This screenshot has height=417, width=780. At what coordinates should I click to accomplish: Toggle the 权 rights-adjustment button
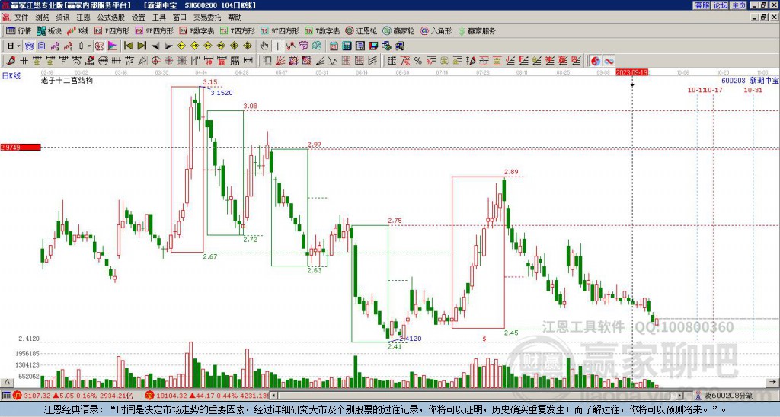99,46
